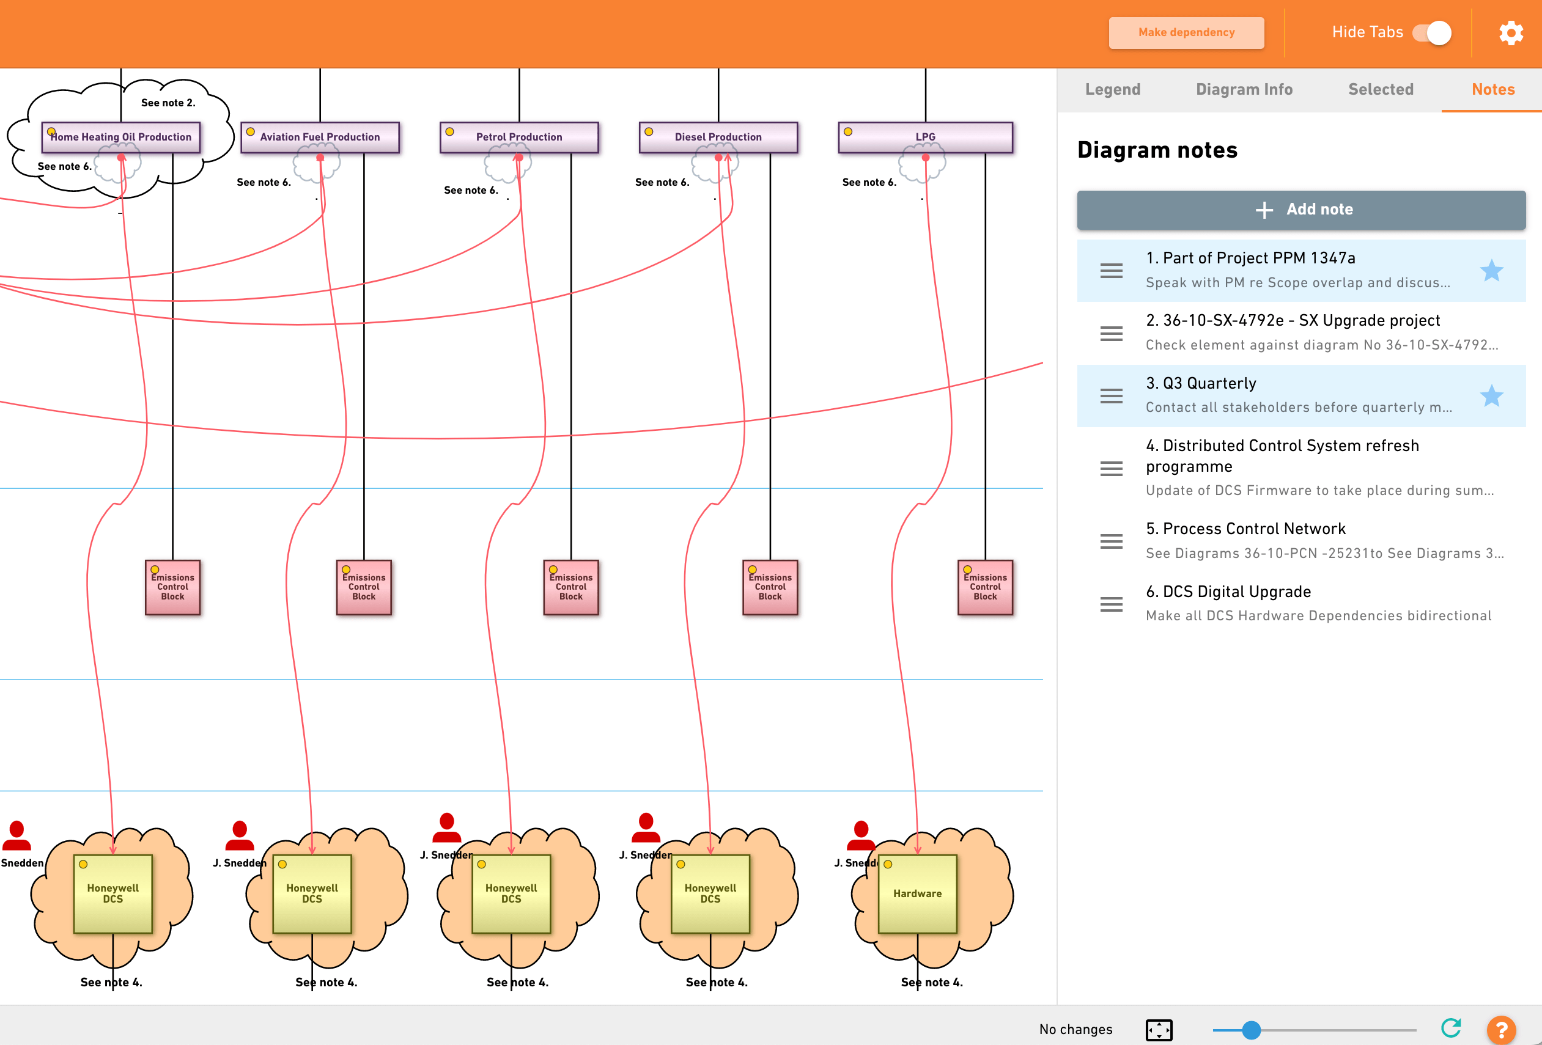
Task: Open the settings gear icon
Action: (x=1510, y=32)
